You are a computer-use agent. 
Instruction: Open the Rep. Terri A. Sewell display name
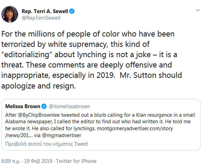point(45,11)
